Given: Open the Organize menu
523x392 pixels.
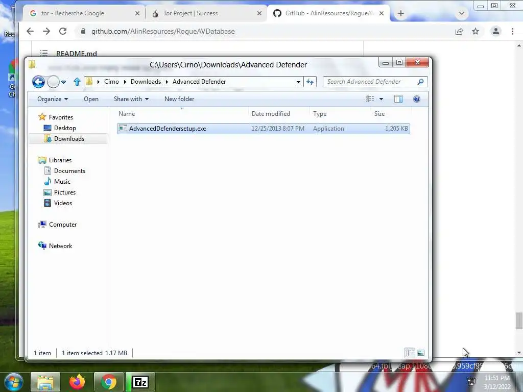Looking at the screenshot, I should pyautogui.click(x=53, y=99).
